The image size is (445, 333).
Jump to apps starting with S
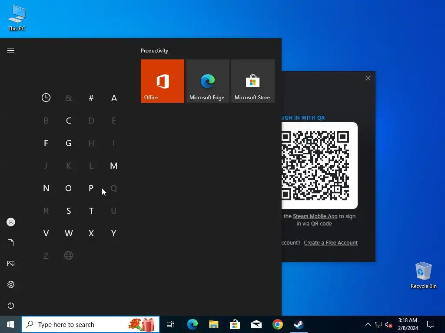click(x=69, y=211)
